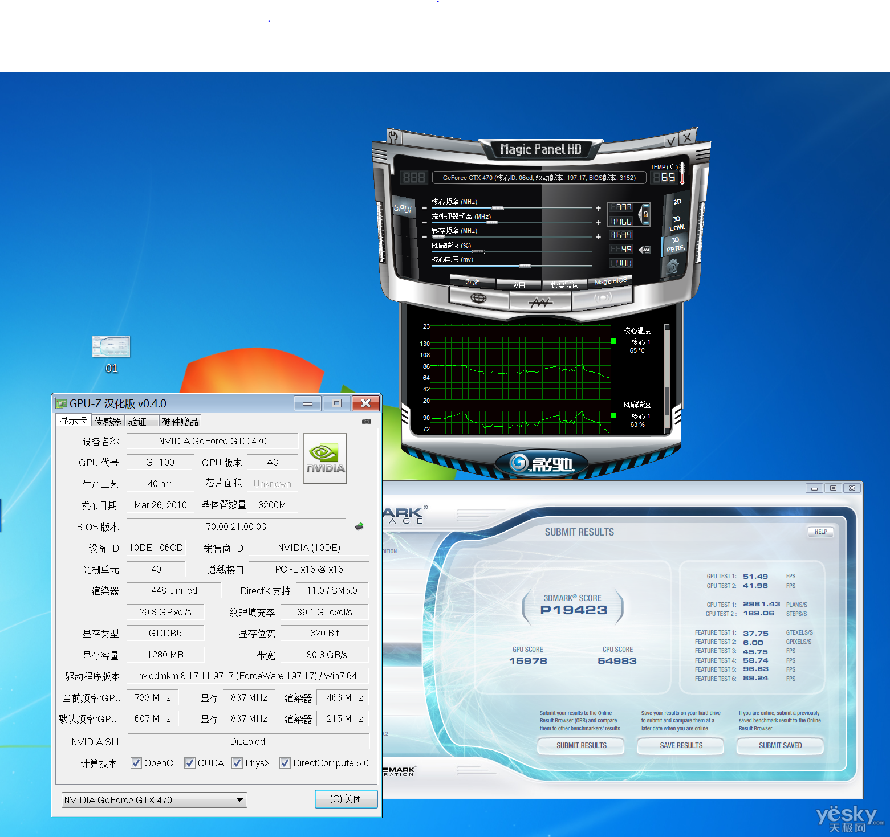Viewport: 890px width, 837px height.
Task: Decrease memory clock with minus icon
Action: click(424, 236)
